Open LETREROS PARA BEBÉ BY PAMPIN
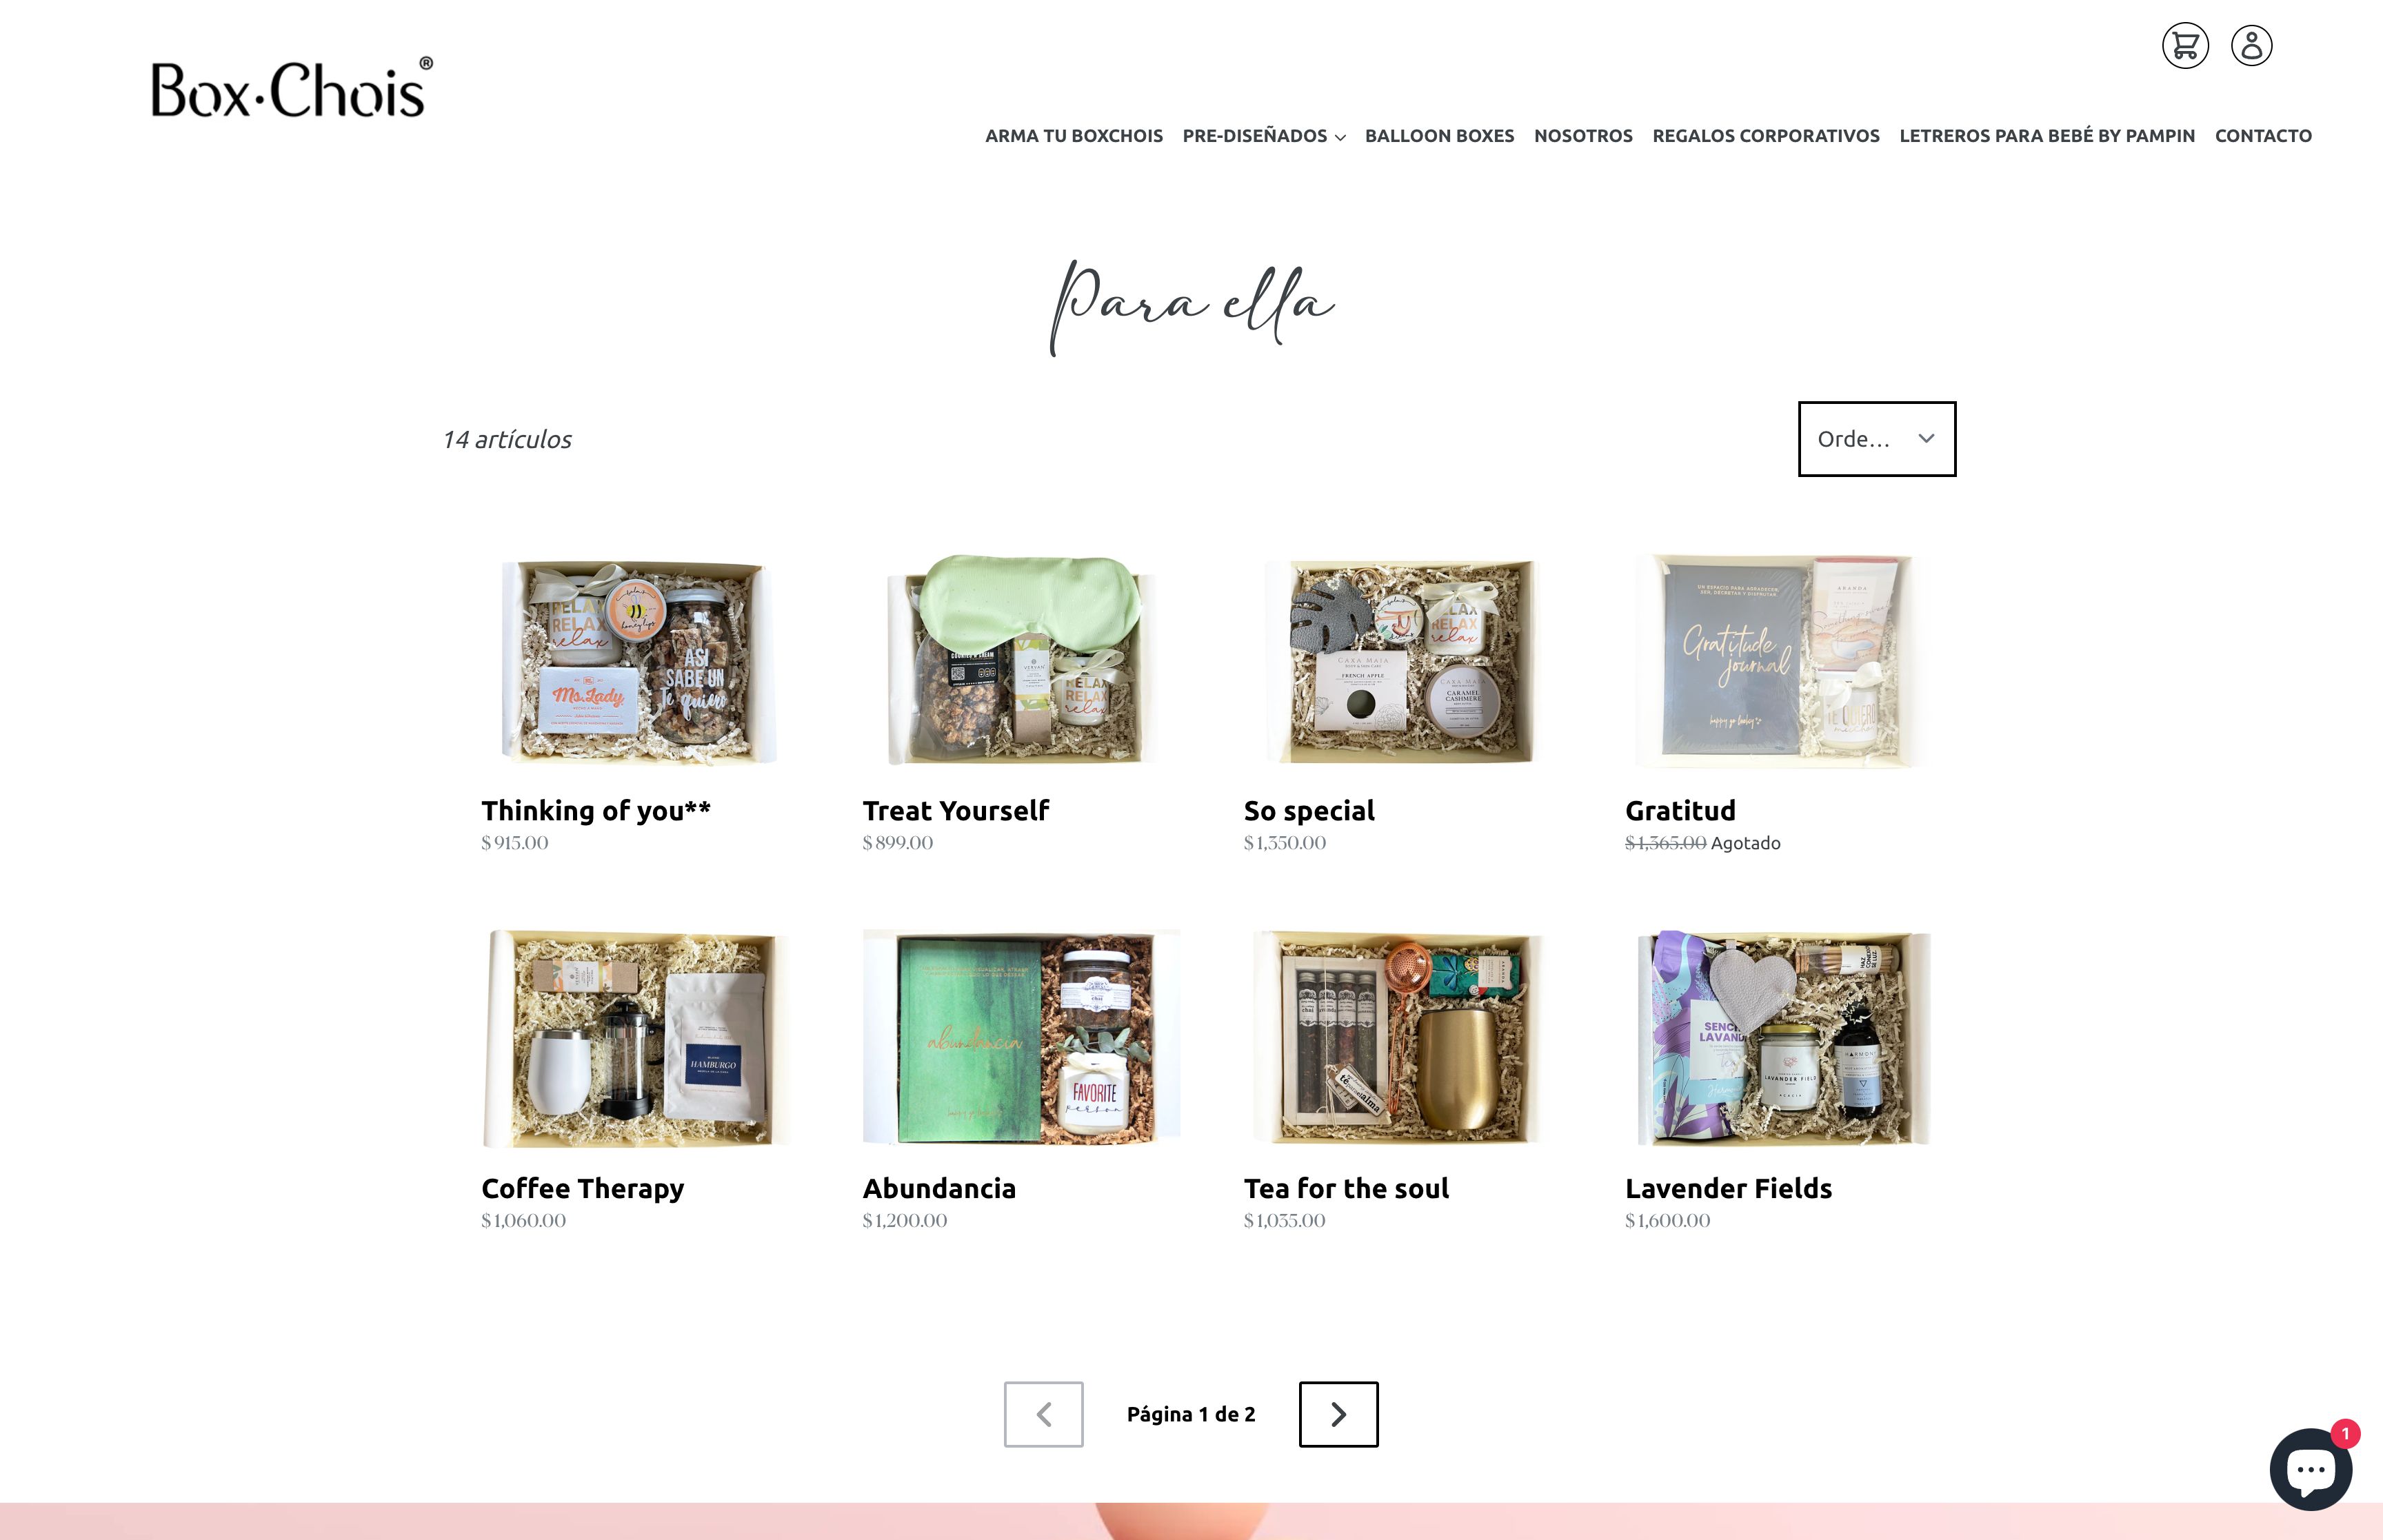Screen dimensions: 2383x1540 coord(2047,136)
